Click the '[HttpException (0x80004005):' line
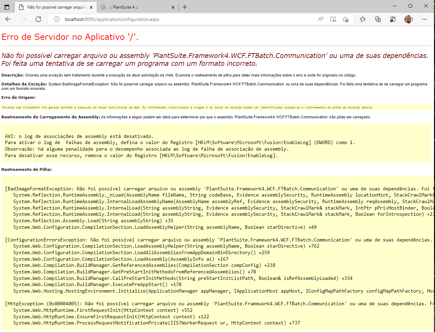 tap(220, 304)
